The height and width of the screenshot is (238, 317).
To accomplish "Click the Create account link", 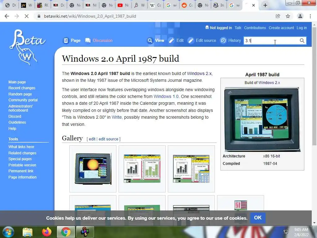I will pos(281,28).
